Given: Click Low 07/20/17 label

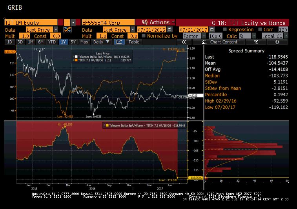Looking at the screenshot, I should 220,107.
